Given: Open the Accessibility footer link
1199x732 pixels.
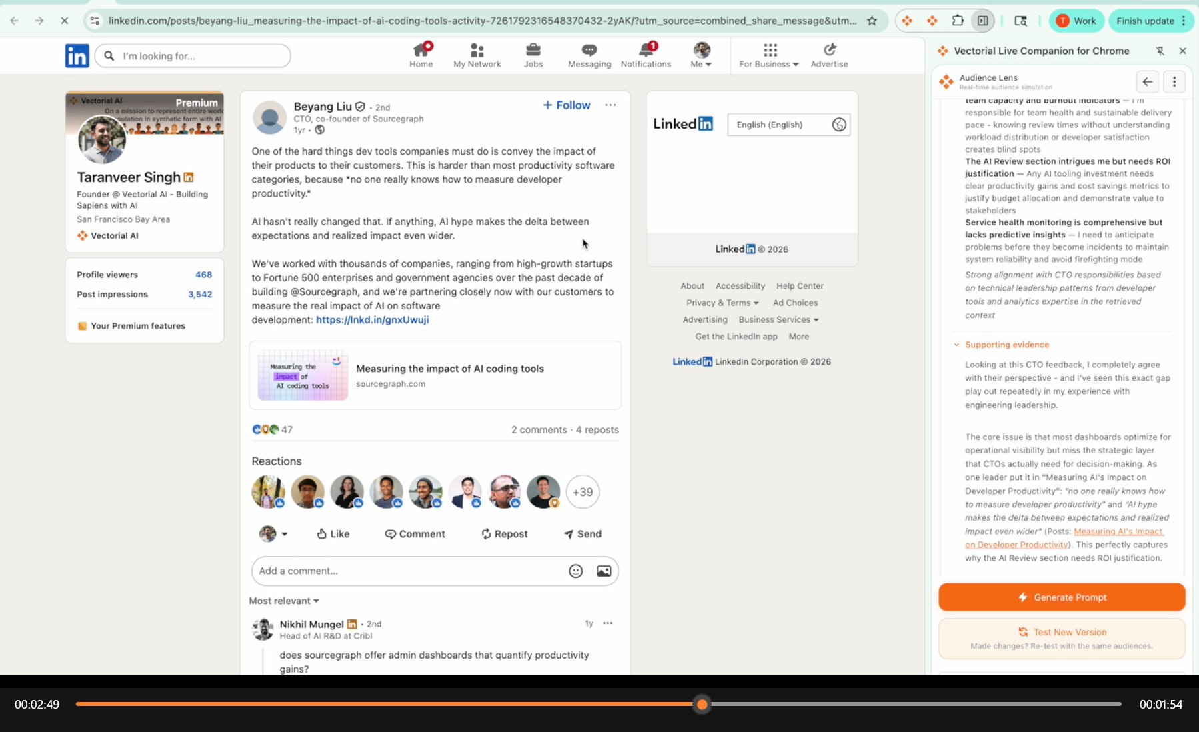Looking at the screenshot, I should click(740, 286).
